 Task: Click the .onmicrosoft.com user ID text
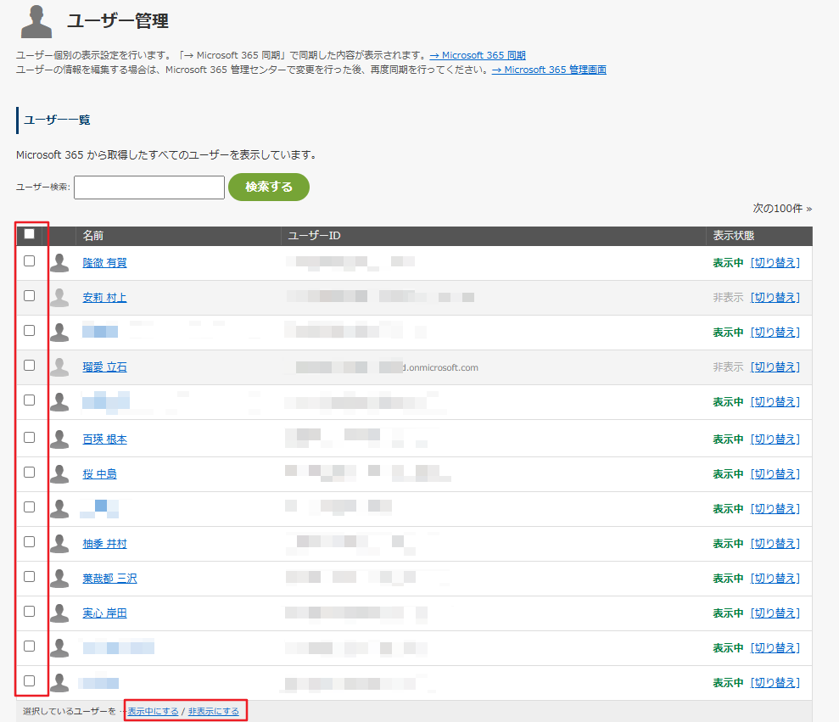tap(441, 367)
